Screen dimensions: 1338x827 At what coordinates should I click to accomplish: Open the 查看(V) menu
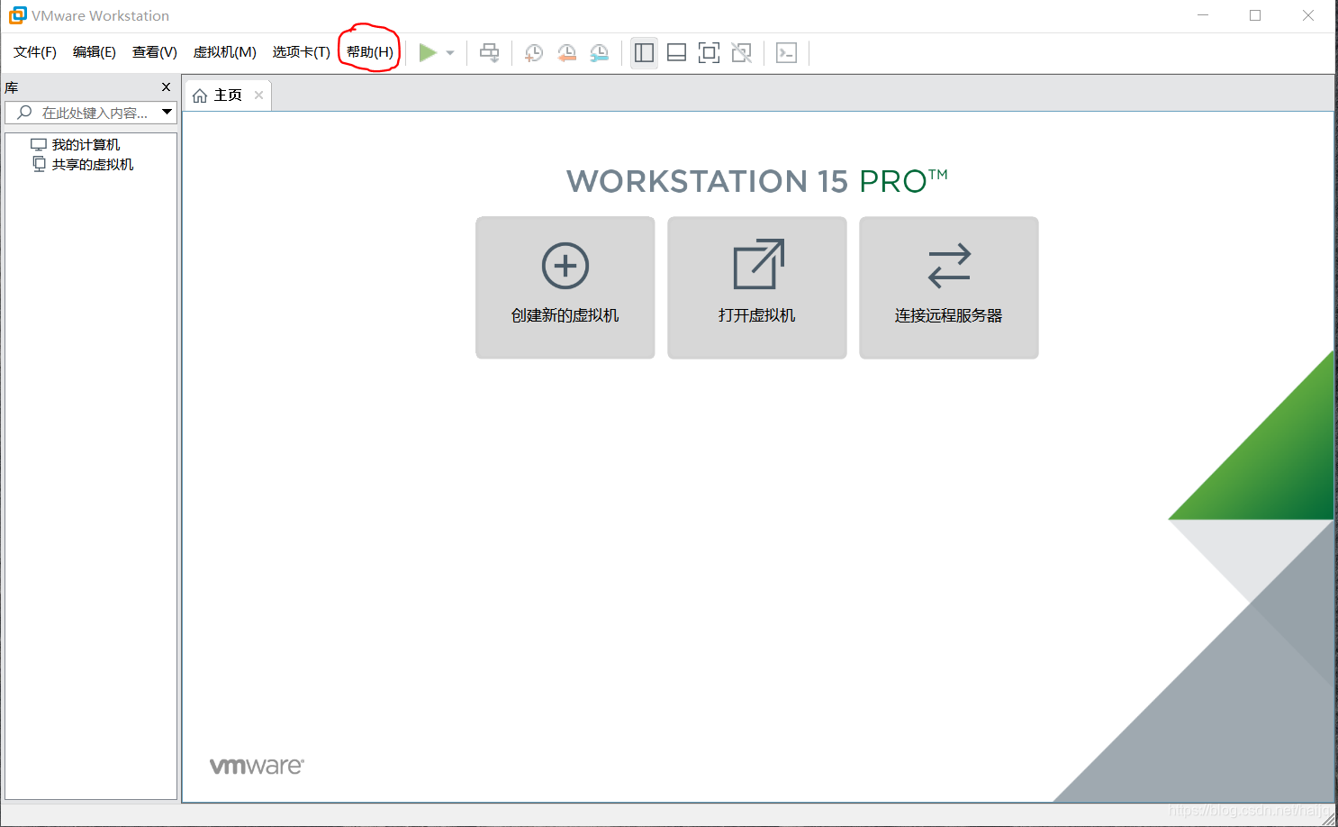155,52
